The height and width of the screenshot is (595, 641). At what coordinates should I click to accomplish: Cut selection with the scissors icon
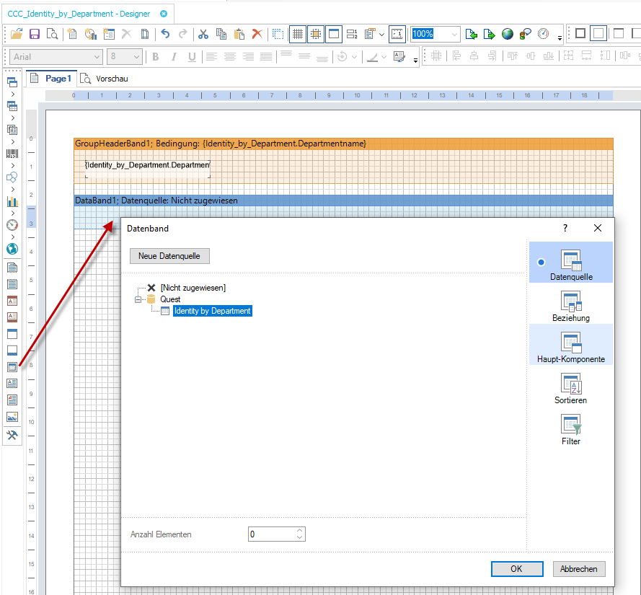(203, 34)
